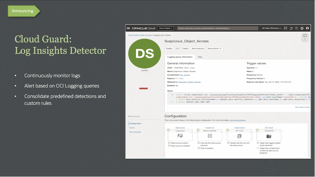315x177 pixels.
Task: Open the user profile avatar icon
Action: tap(307, 28)
